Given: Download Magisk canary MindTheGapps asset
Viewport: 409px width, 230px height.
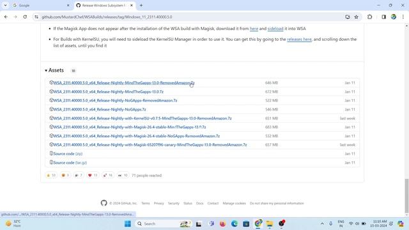Looking at the screenshot, I should (150, 145).
